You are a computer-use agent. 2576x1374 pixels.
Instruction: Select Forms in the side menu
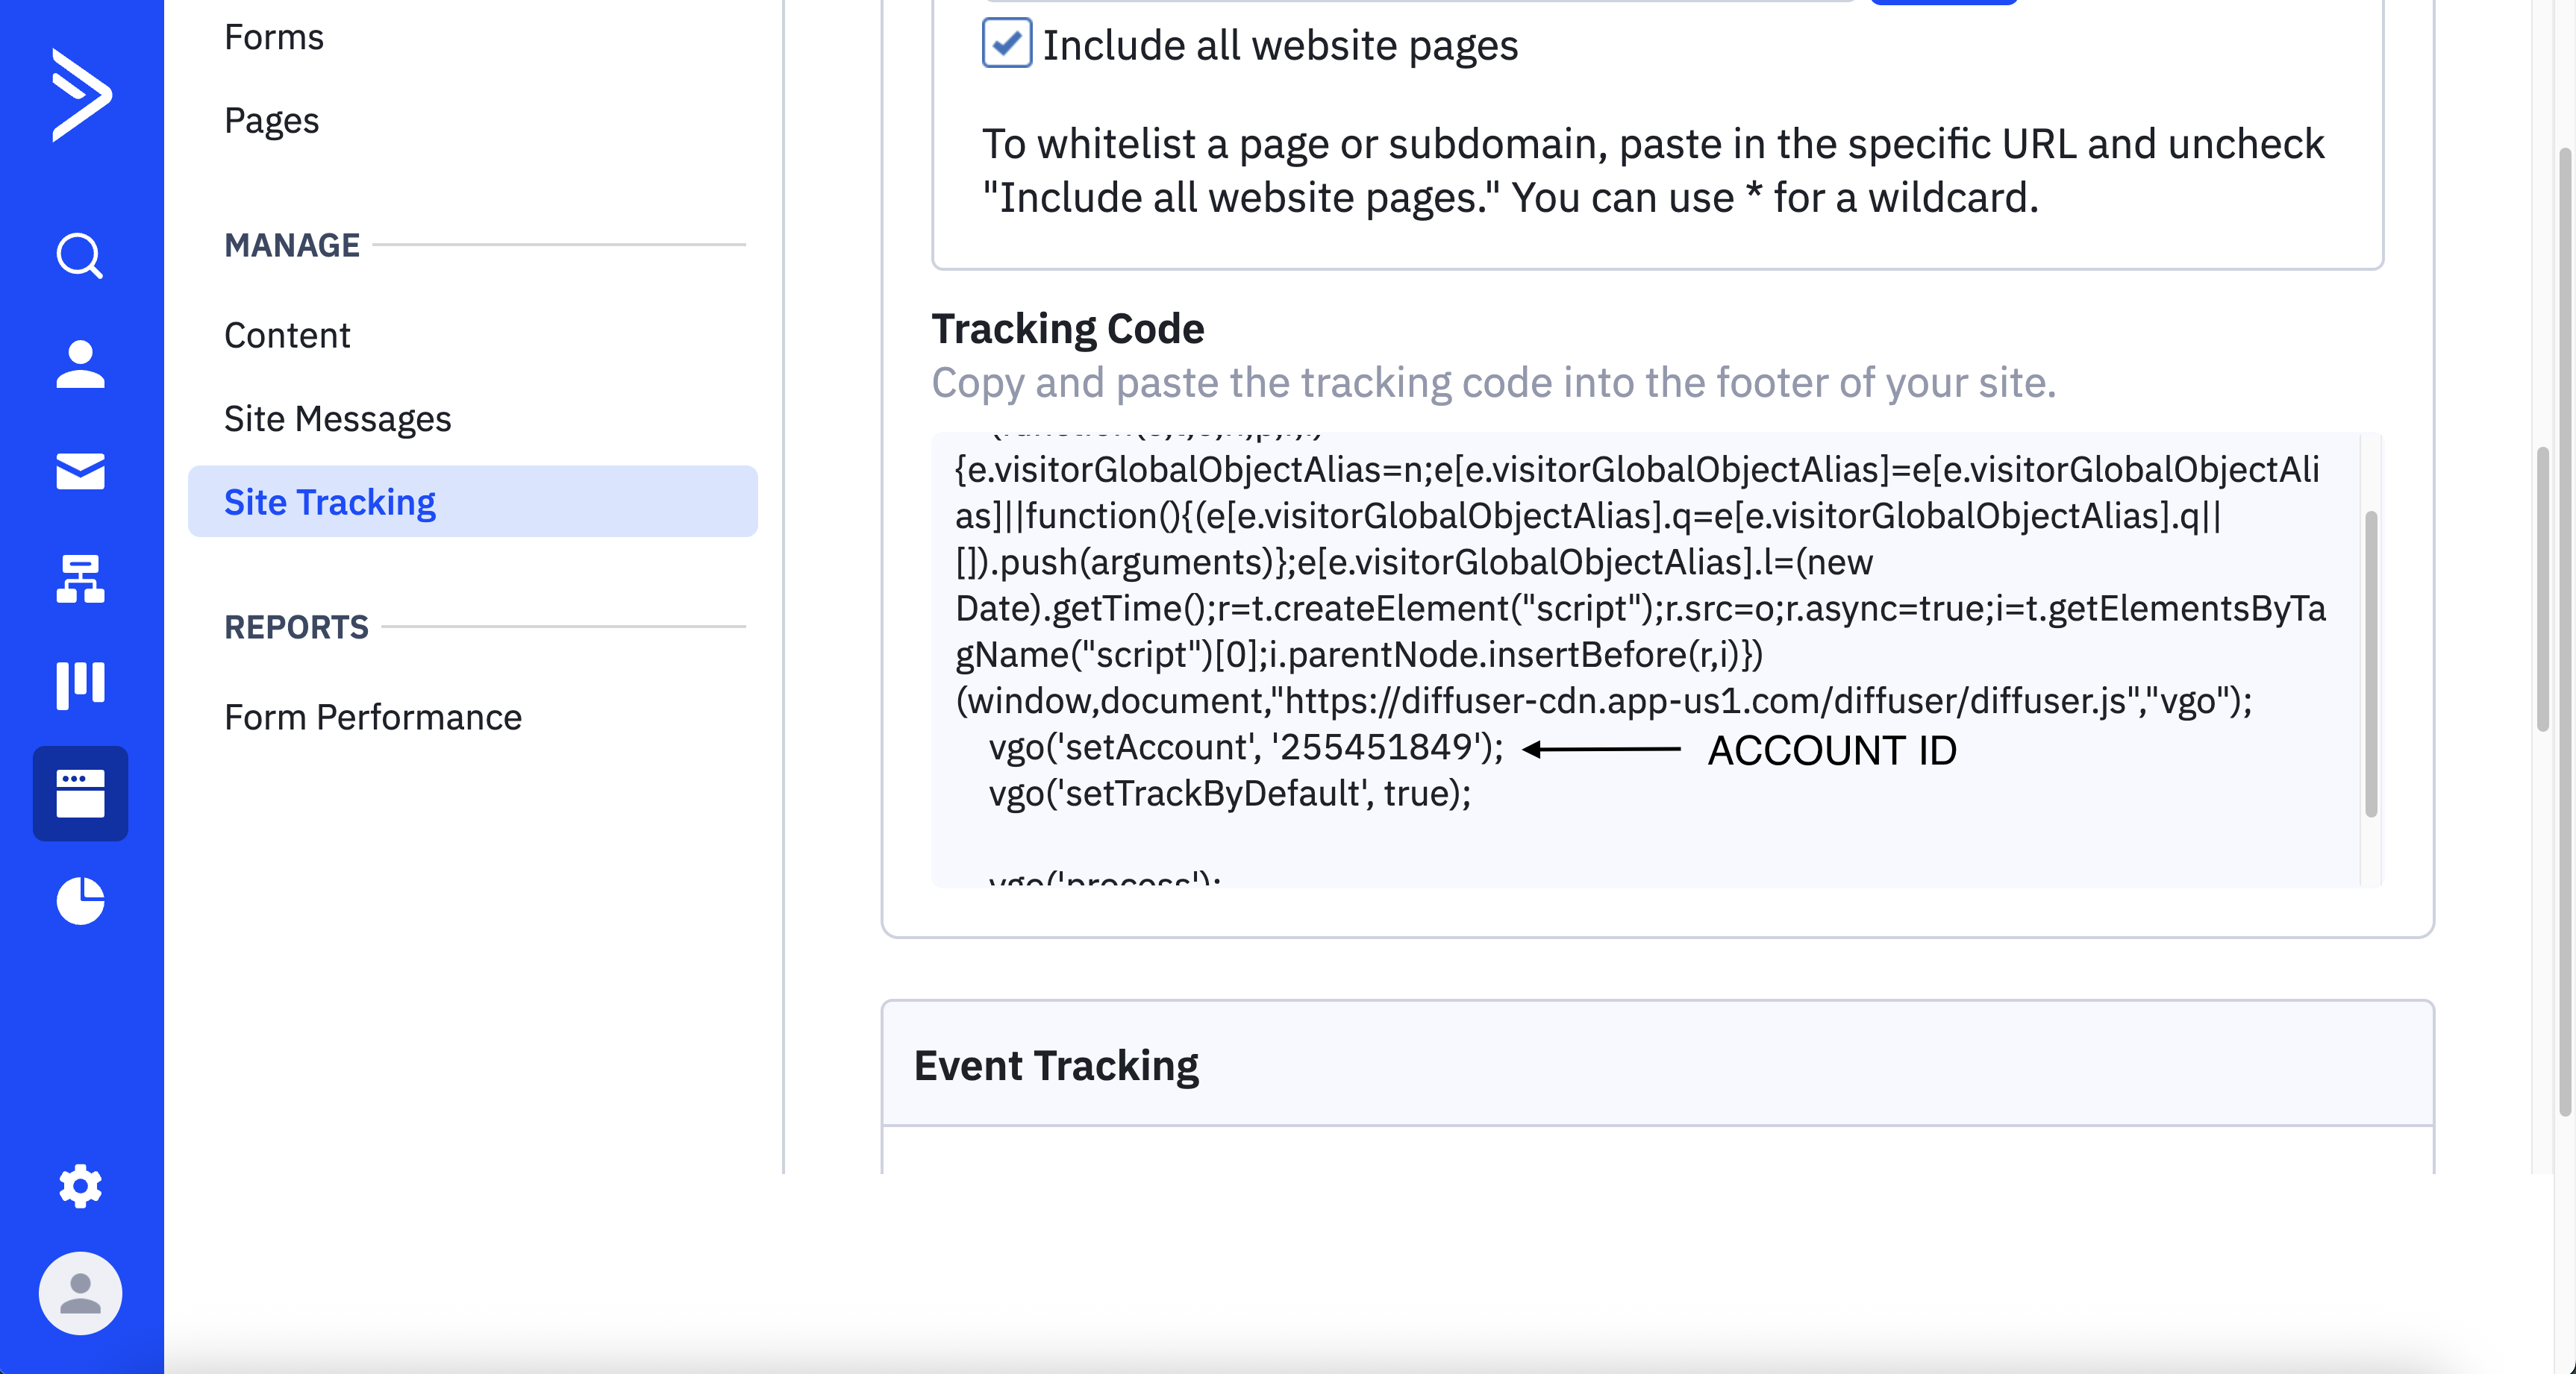click(x=274, y=37)
